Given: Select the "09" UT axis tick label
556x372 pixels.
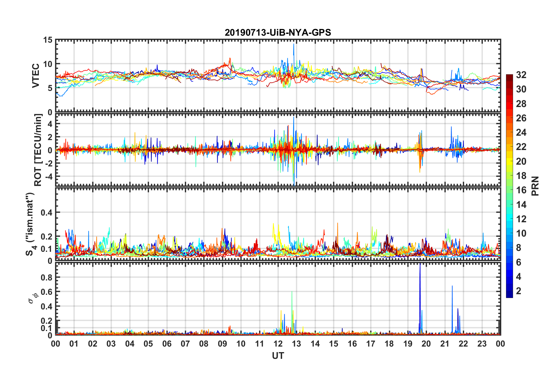Looking at the screenshot, I should point(222,344).
